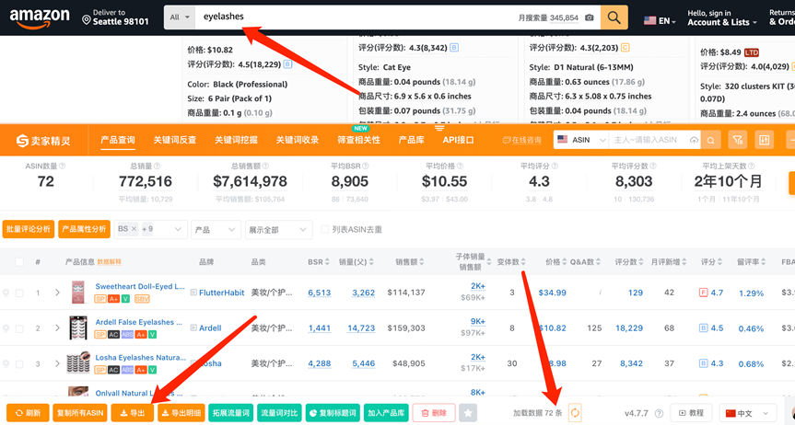Open the 展示全部 dropdown
795x425 pixels.
point(278,229)
